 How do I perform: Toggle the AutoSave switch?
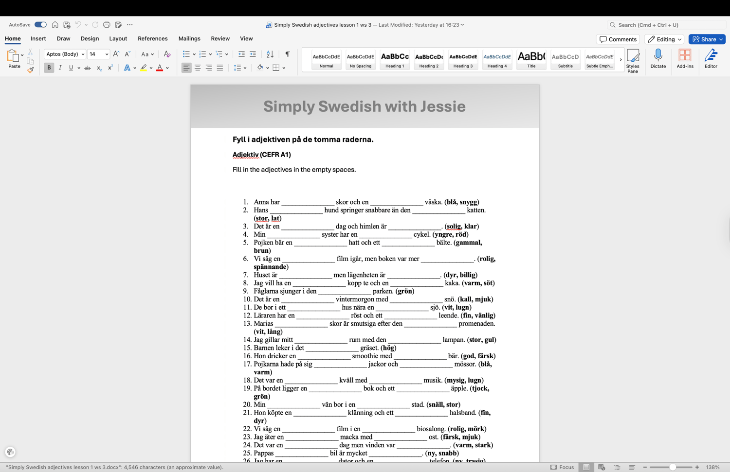click(x=40, y=25)
